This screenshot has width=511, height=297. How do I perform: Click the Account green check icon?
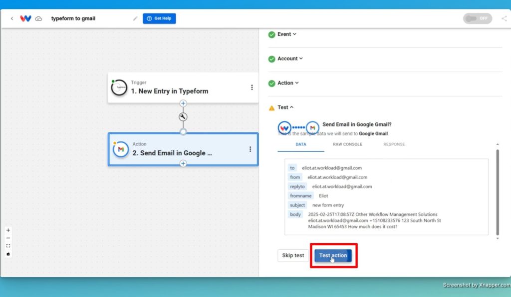(x=271, y=59)
